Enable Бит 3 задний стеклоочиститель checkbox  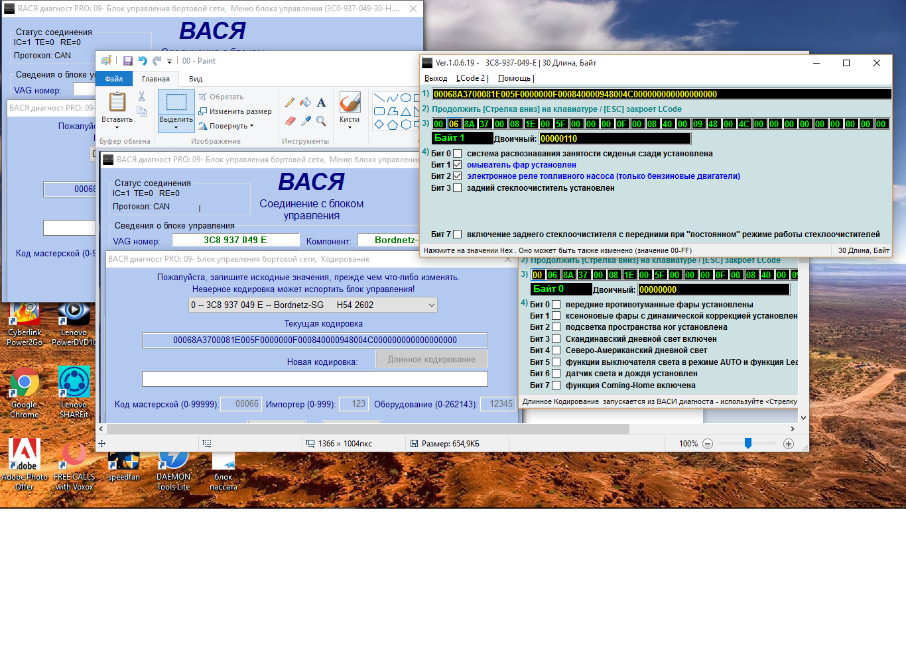457,188
